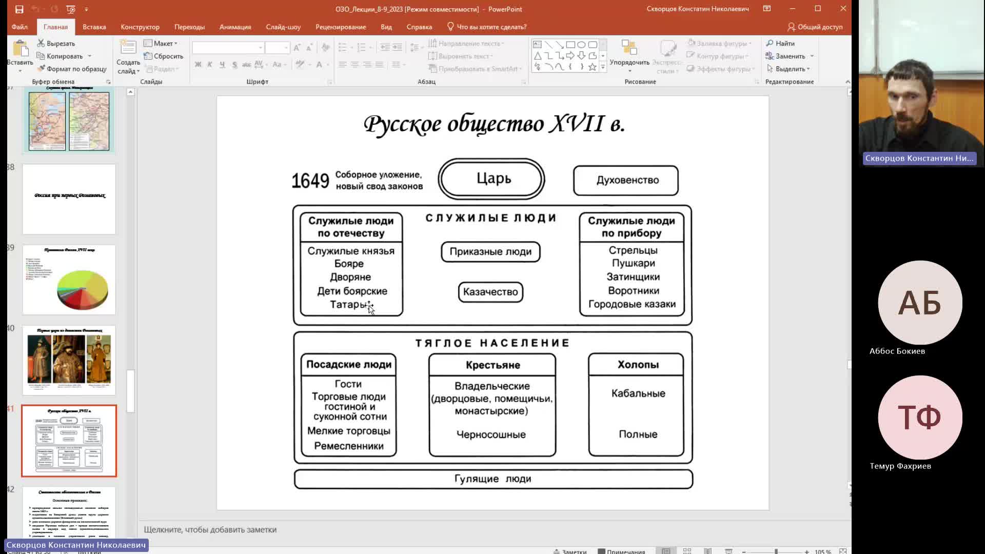Switch to Переходы tab

coord(189,27)
